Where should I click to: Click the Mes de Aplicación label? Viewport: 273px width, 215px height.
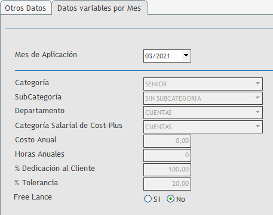pyautogui.click(x=46, y=55)
